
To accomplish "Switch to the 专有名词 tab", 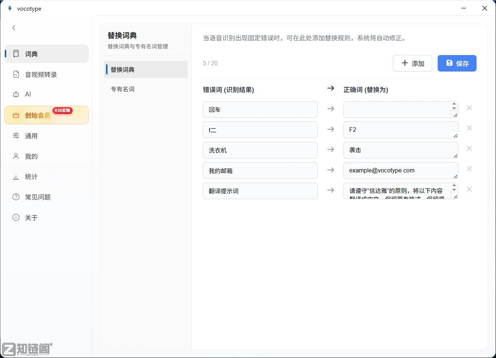I will click(x=146, y=89).
